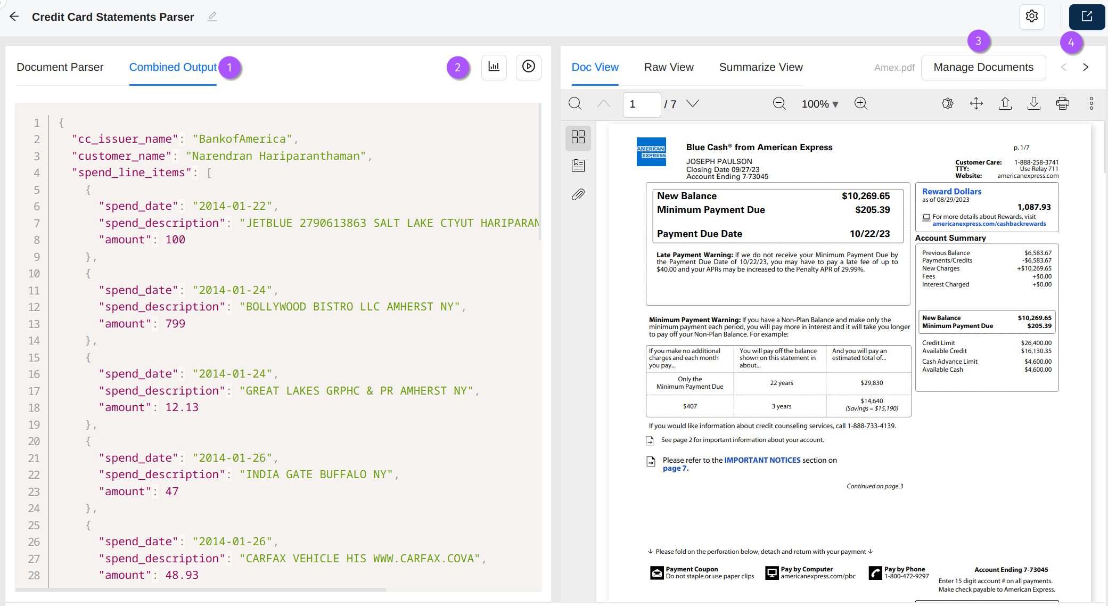
Task: Go to next document arrow
Action: click(x=1086, y=67)
